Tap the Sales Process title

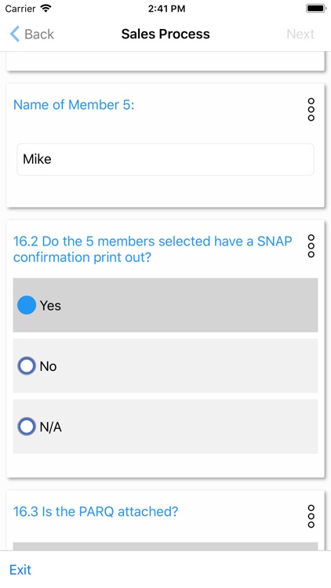click(x=165, y=34)
